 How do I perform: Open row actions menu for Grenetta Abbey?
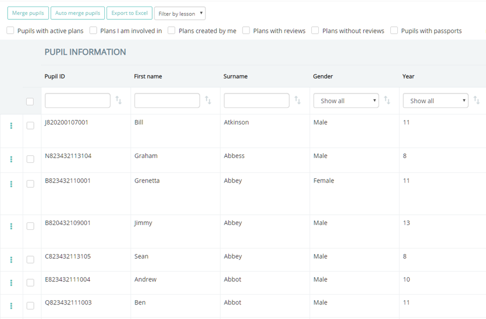click(x=11, y=184)
